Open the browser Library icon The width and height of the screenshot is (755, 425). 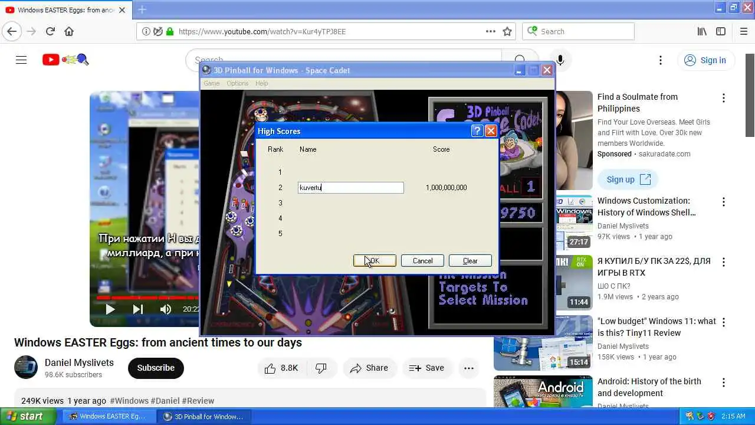coord(702,31)
